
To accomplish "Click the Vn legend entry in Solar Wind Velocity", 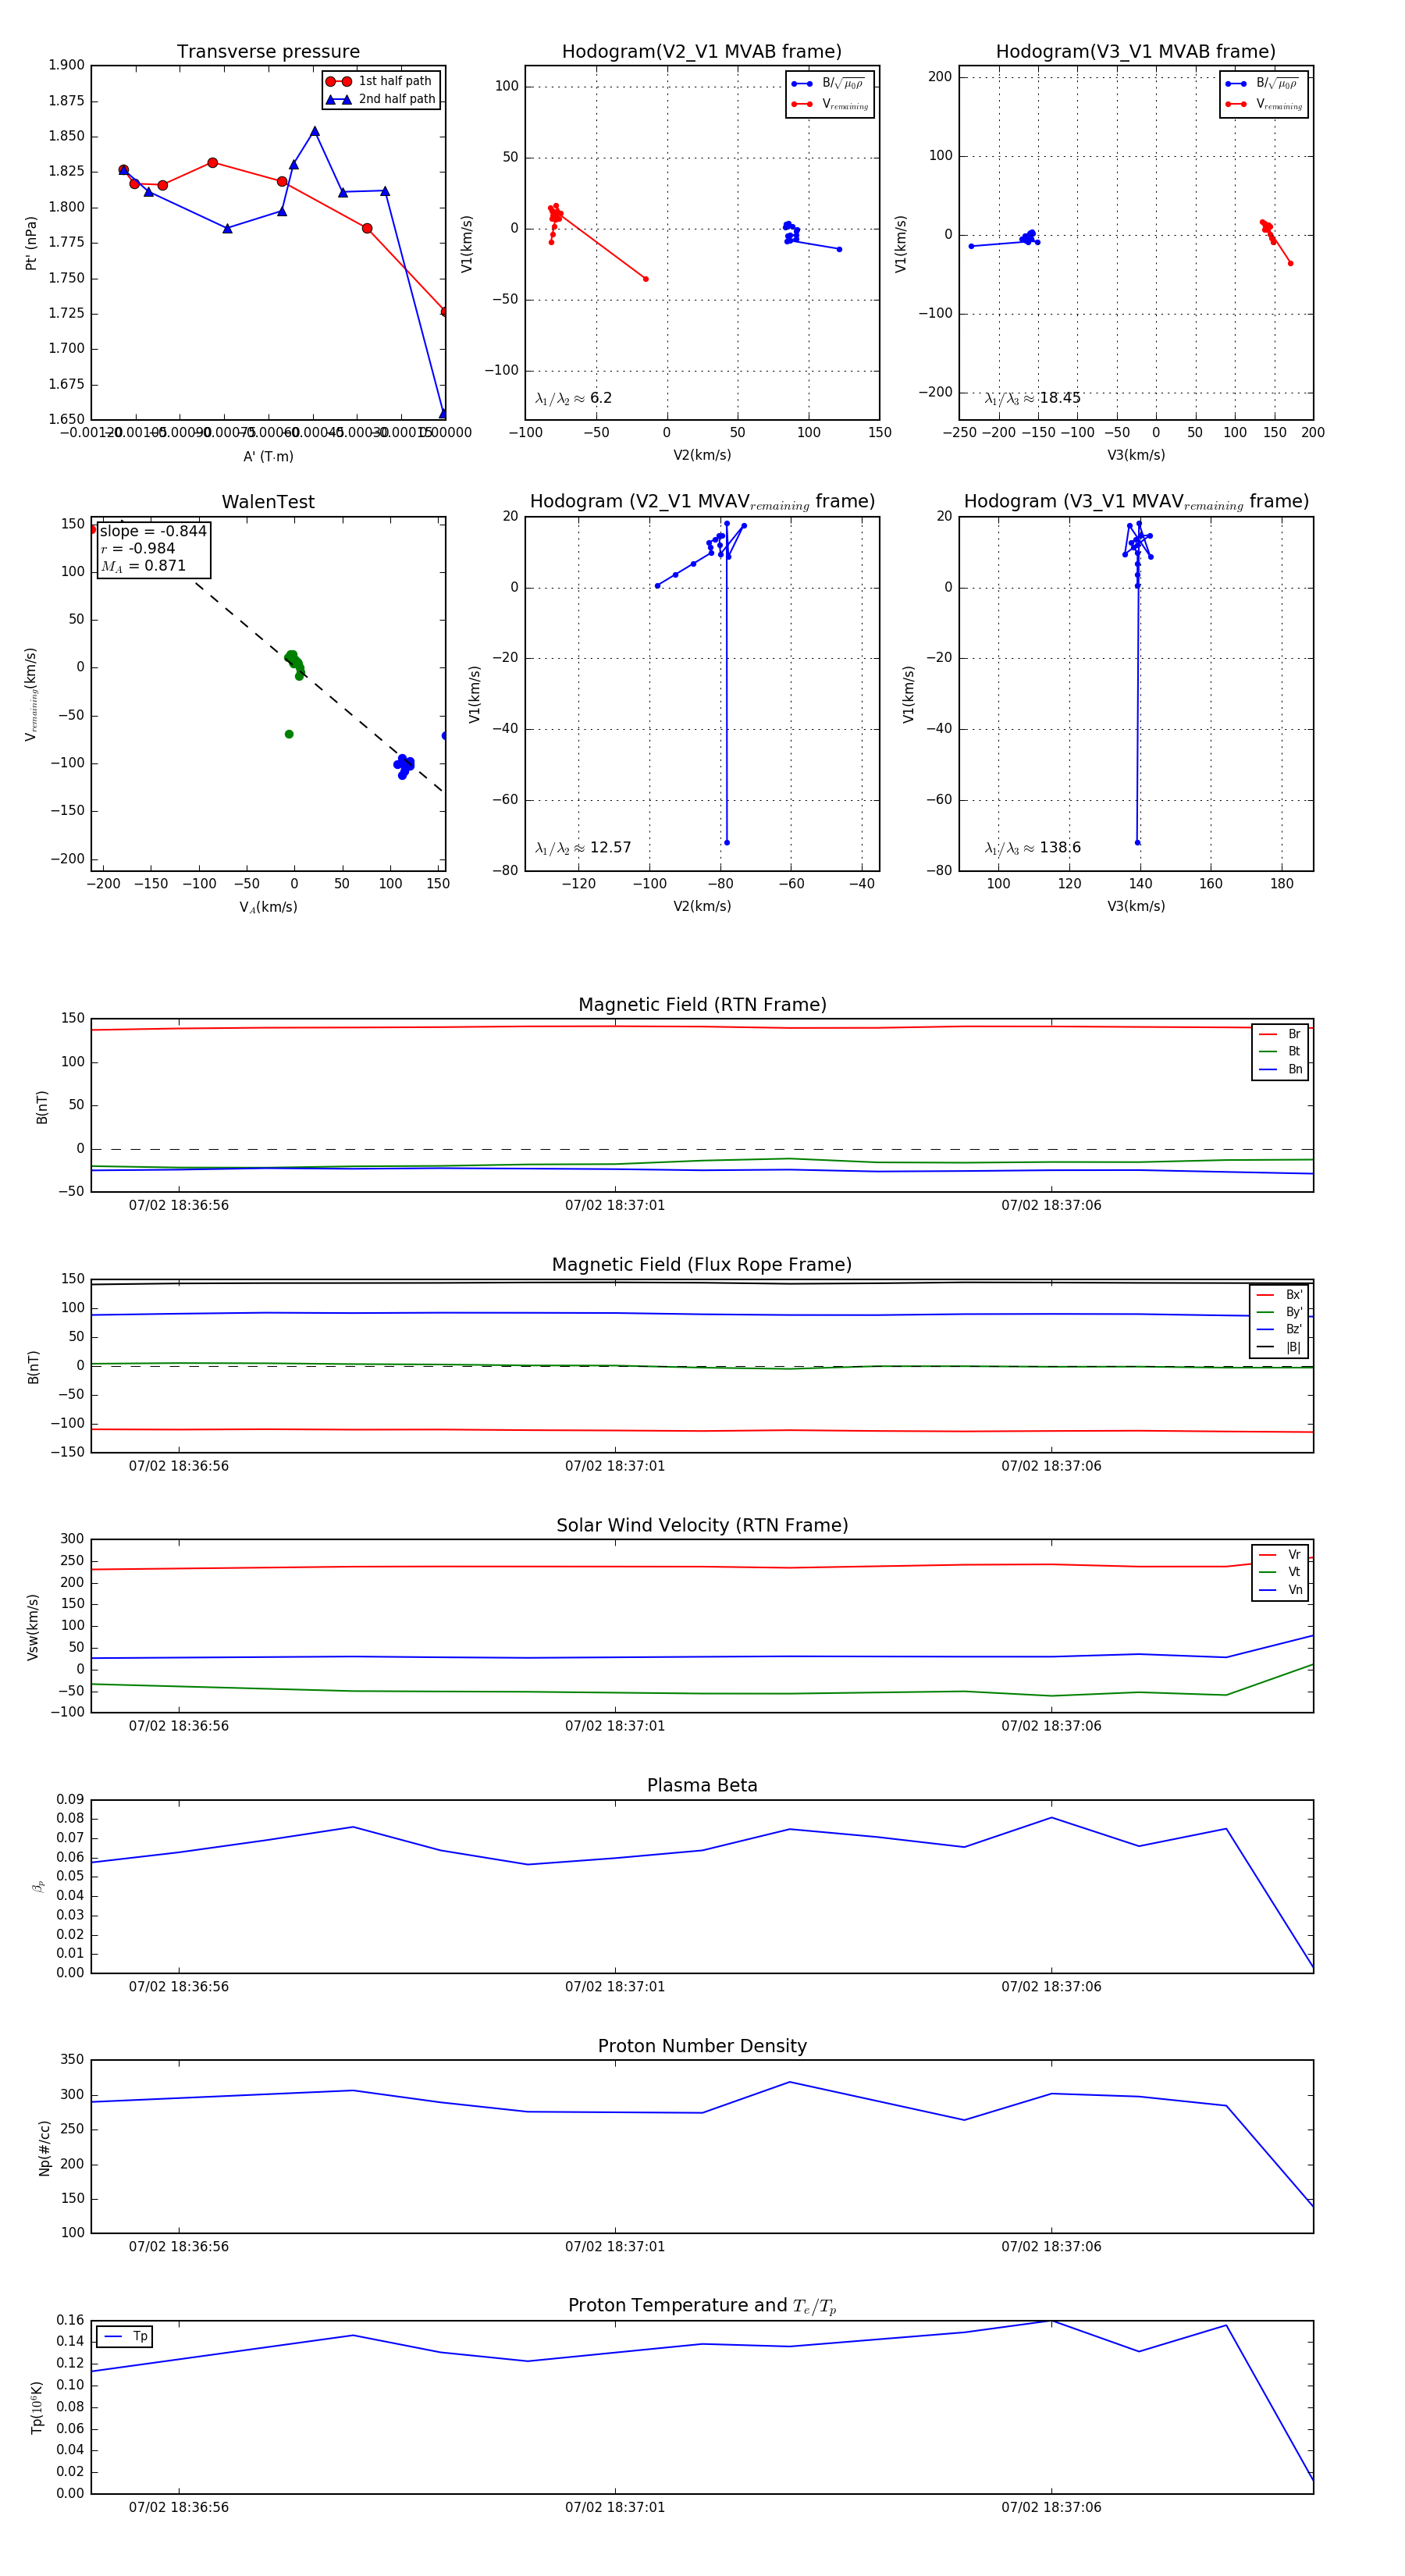I will [1281, 1590].
